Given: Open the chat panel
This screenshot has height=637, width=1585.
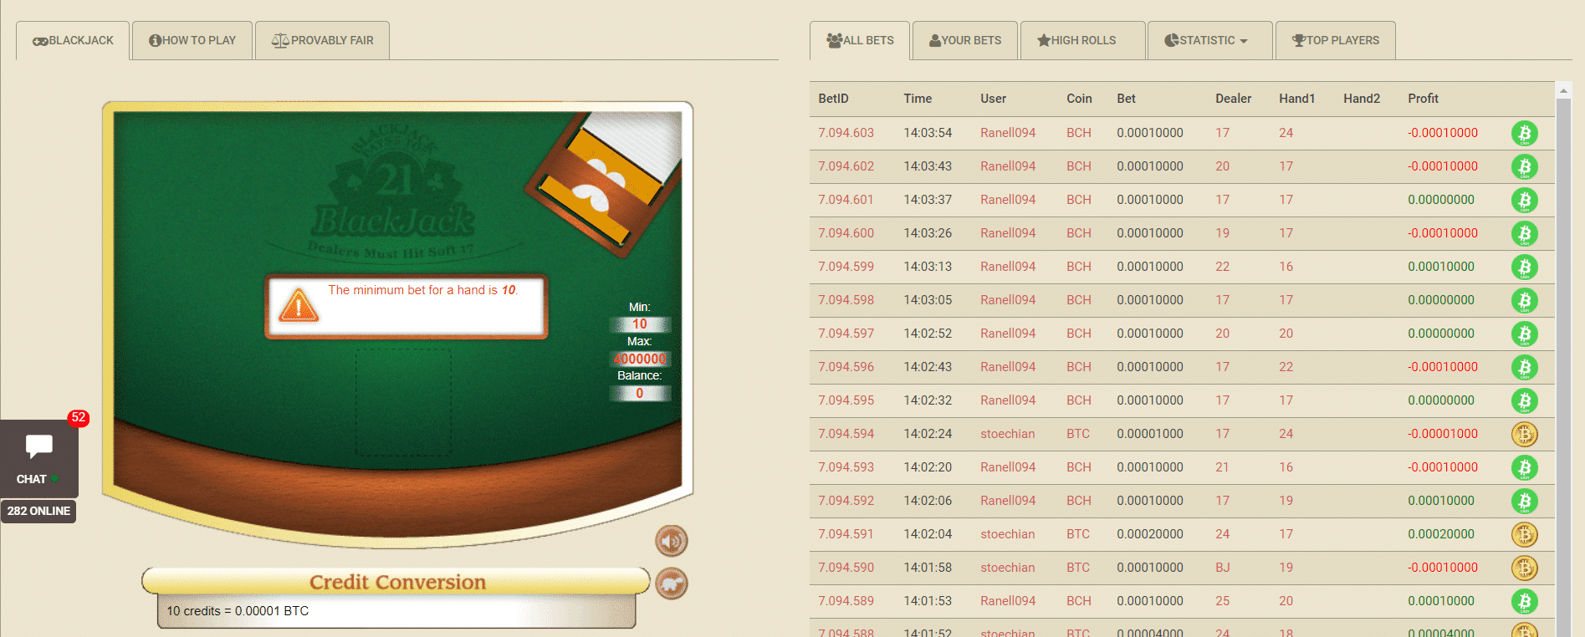Looking at the screenshot, I should (38, 457).
